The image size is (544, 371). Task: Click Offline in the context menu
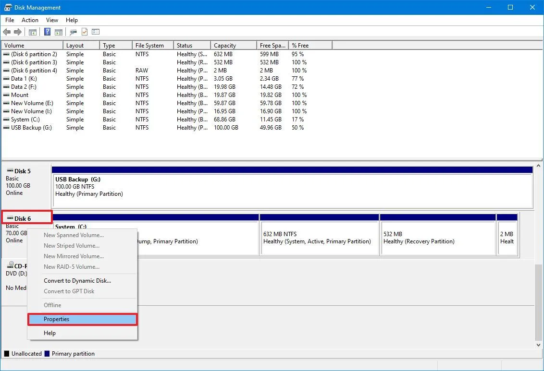[52, 305]
